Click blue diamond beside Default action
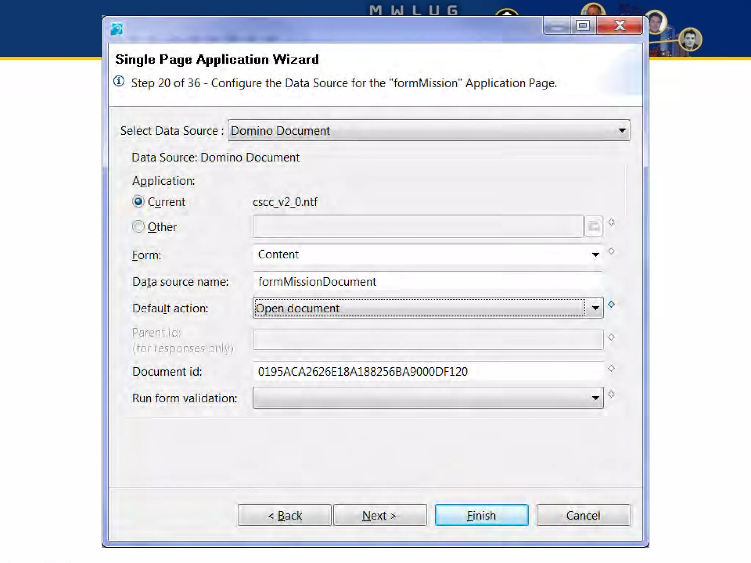 click(x=611, y=304)
